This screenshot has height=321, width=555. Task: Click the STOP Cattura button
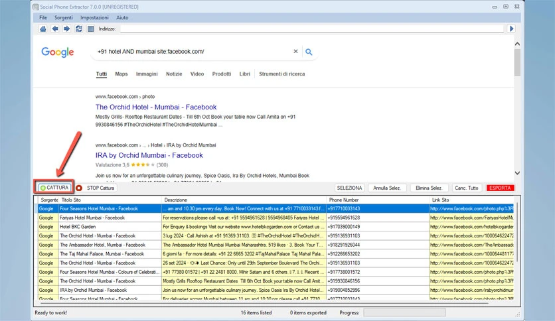[100, 188]
